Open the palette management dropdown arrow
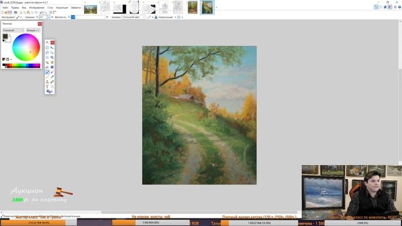Image resolution: width=402 pixels, height=226 pixels. click(11, 60)
